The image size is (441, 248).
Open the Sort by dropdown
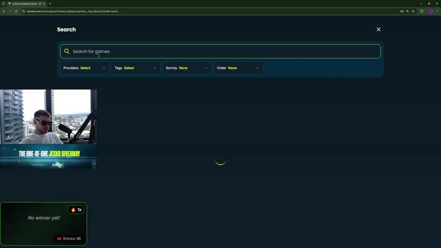coord(187,68)
